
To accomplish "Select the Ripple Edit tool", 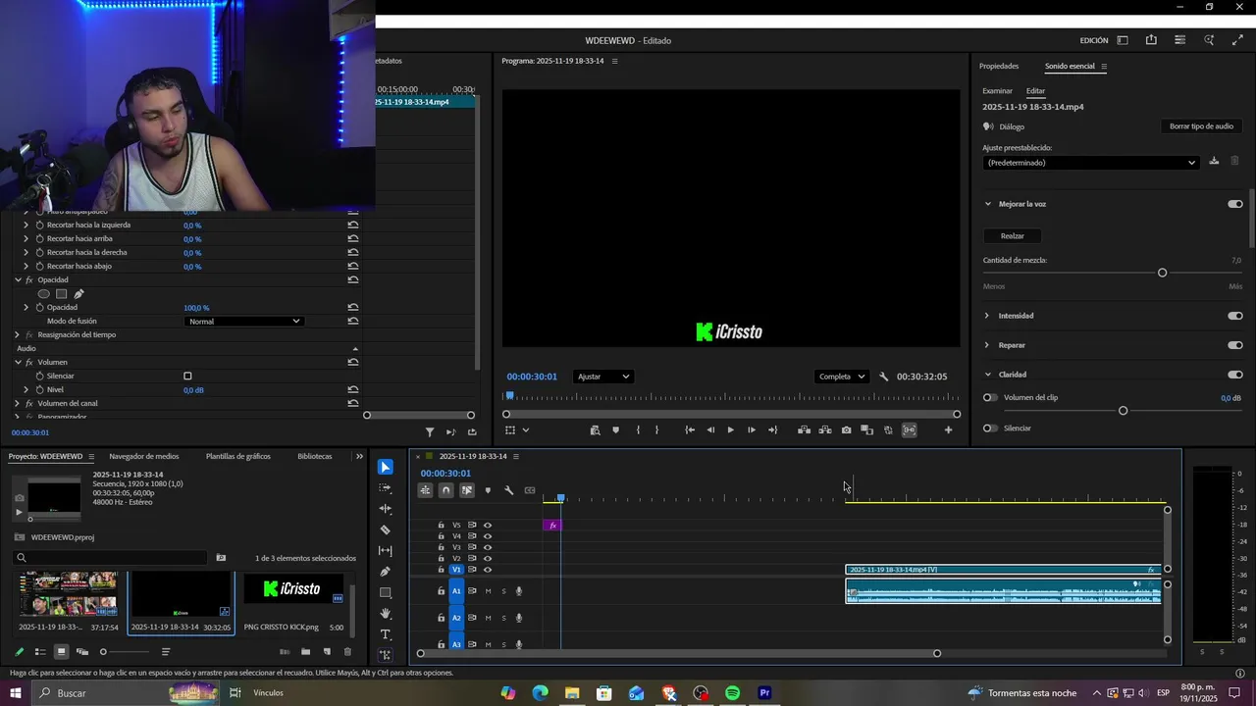I will tap(386, 509).
